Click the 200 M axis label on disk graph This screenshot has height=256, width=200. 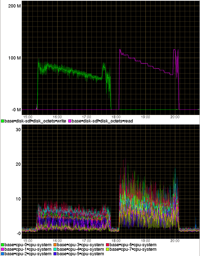click(x=14, y=6)
